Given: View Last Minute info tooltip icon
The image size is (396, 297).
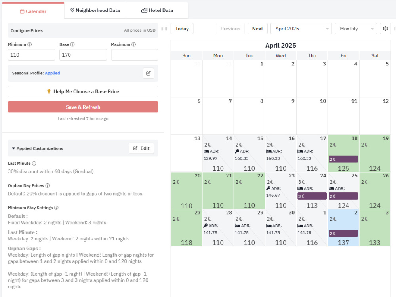Looking at the screenshot, I should [34, 164].
